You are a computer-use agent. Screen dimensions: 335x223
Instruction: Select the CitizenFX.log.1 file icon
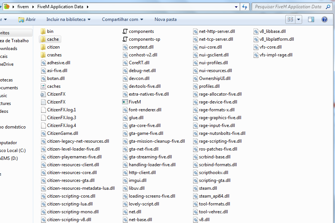click(43, 110)
